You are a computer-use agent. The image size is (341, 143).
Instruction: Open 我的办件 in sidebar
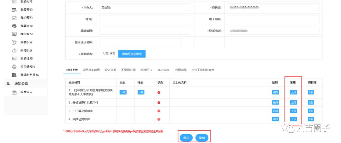point(26,2)
